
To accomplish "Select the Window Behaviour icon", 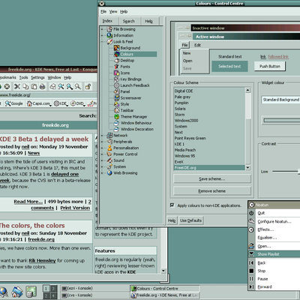I will click(x=117, y=123).
